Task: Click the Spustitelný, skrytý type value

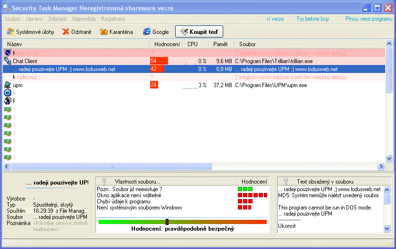Action: click(x=53, y=205)
